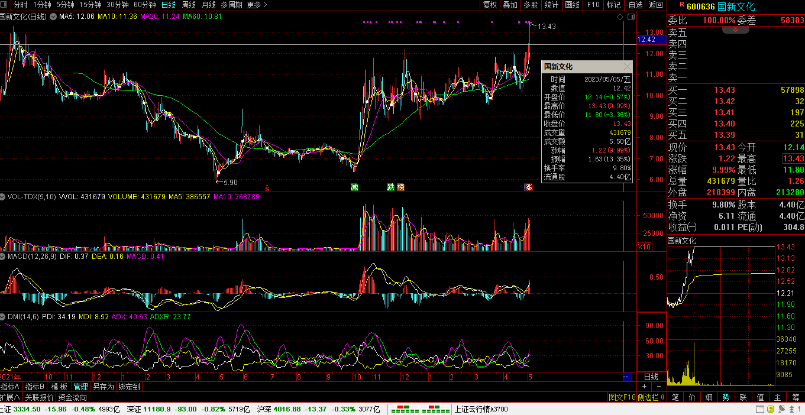Image resolution: width=805 pixels, height=415 pixels.
Task: Switch to the 周线 period
Action: [x=189, y=5]
